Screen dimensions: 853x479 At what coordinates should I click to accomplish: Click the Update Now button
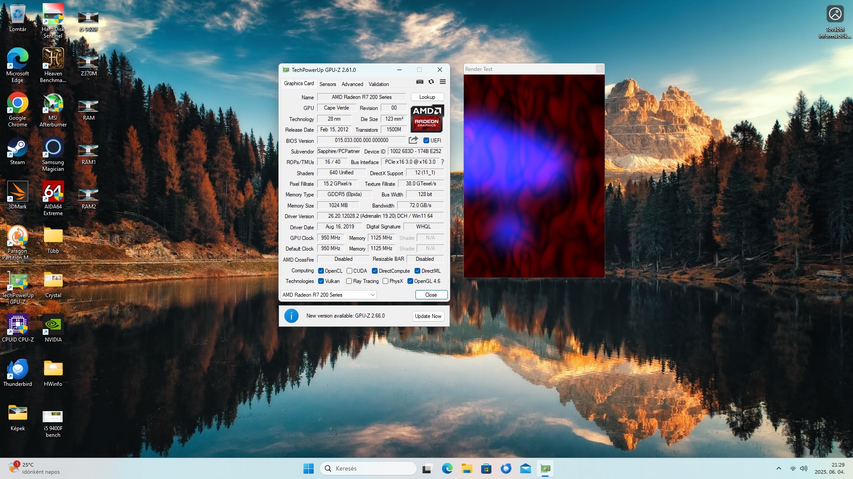[428, 316]
